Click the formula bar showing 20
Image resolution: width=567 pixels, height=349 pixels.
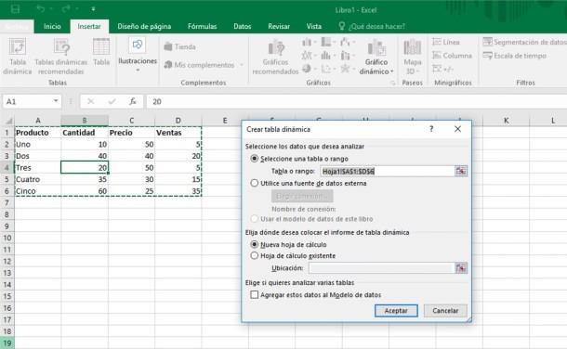pos(356,101)
